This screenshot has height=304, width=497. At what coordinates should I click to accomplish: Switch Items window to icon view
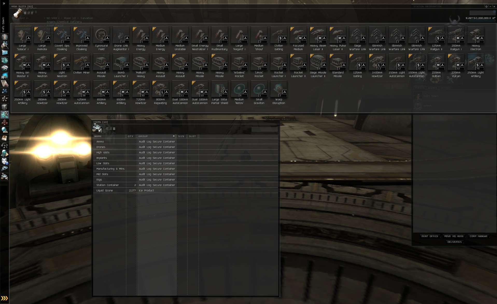[x=107, y=129]
